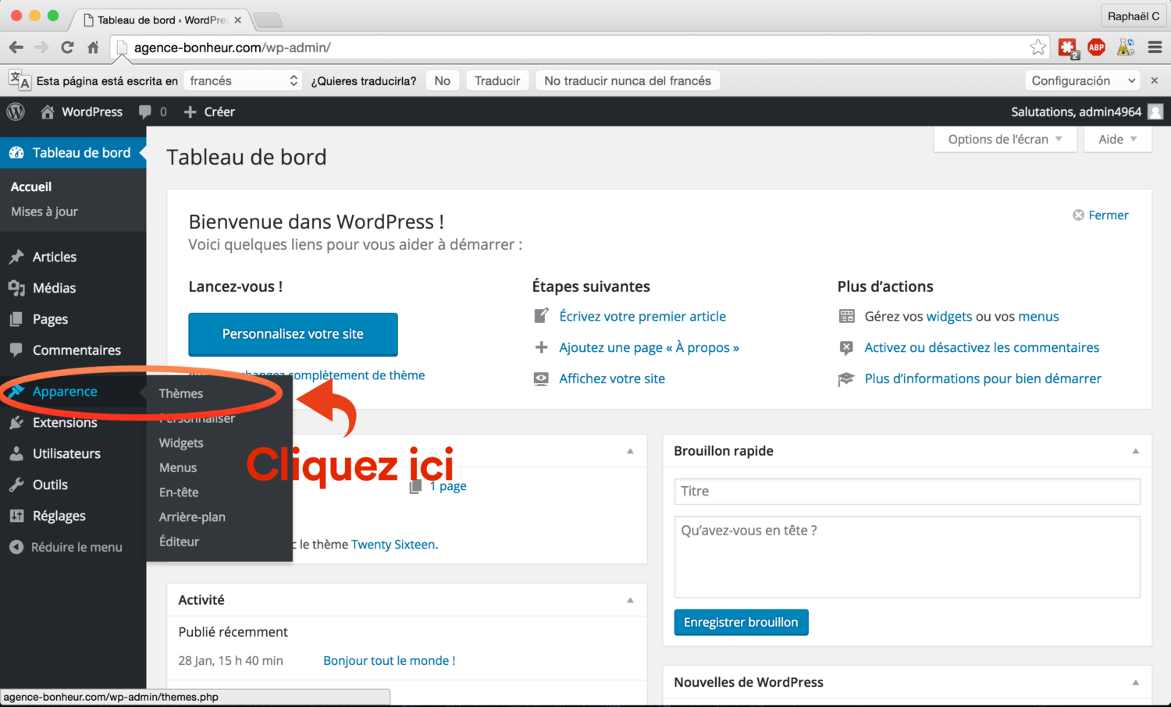The image size is (1171, 707).
Task: Click Activez ou désactivez les commentaires
Action: [x=981, y=347]
